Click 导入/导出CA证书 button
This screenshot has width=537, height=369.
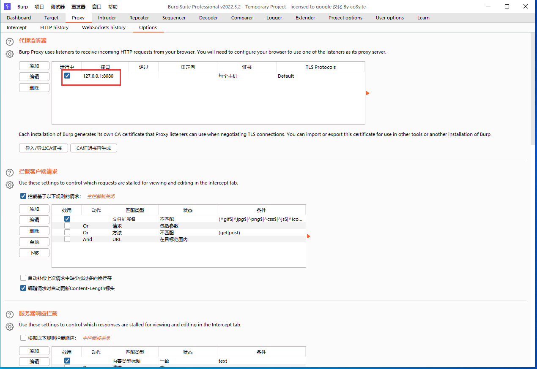click(44, 148)
